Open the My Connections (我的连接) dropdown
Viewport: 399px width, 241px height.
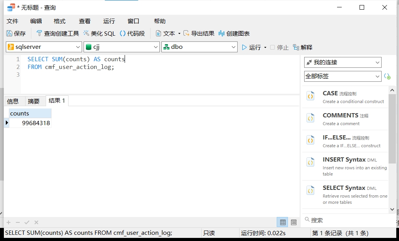click(343, 62)
